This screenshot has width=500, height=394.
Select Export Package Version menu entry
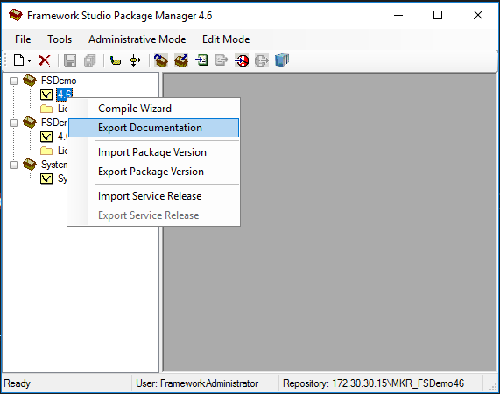point(154,172)
